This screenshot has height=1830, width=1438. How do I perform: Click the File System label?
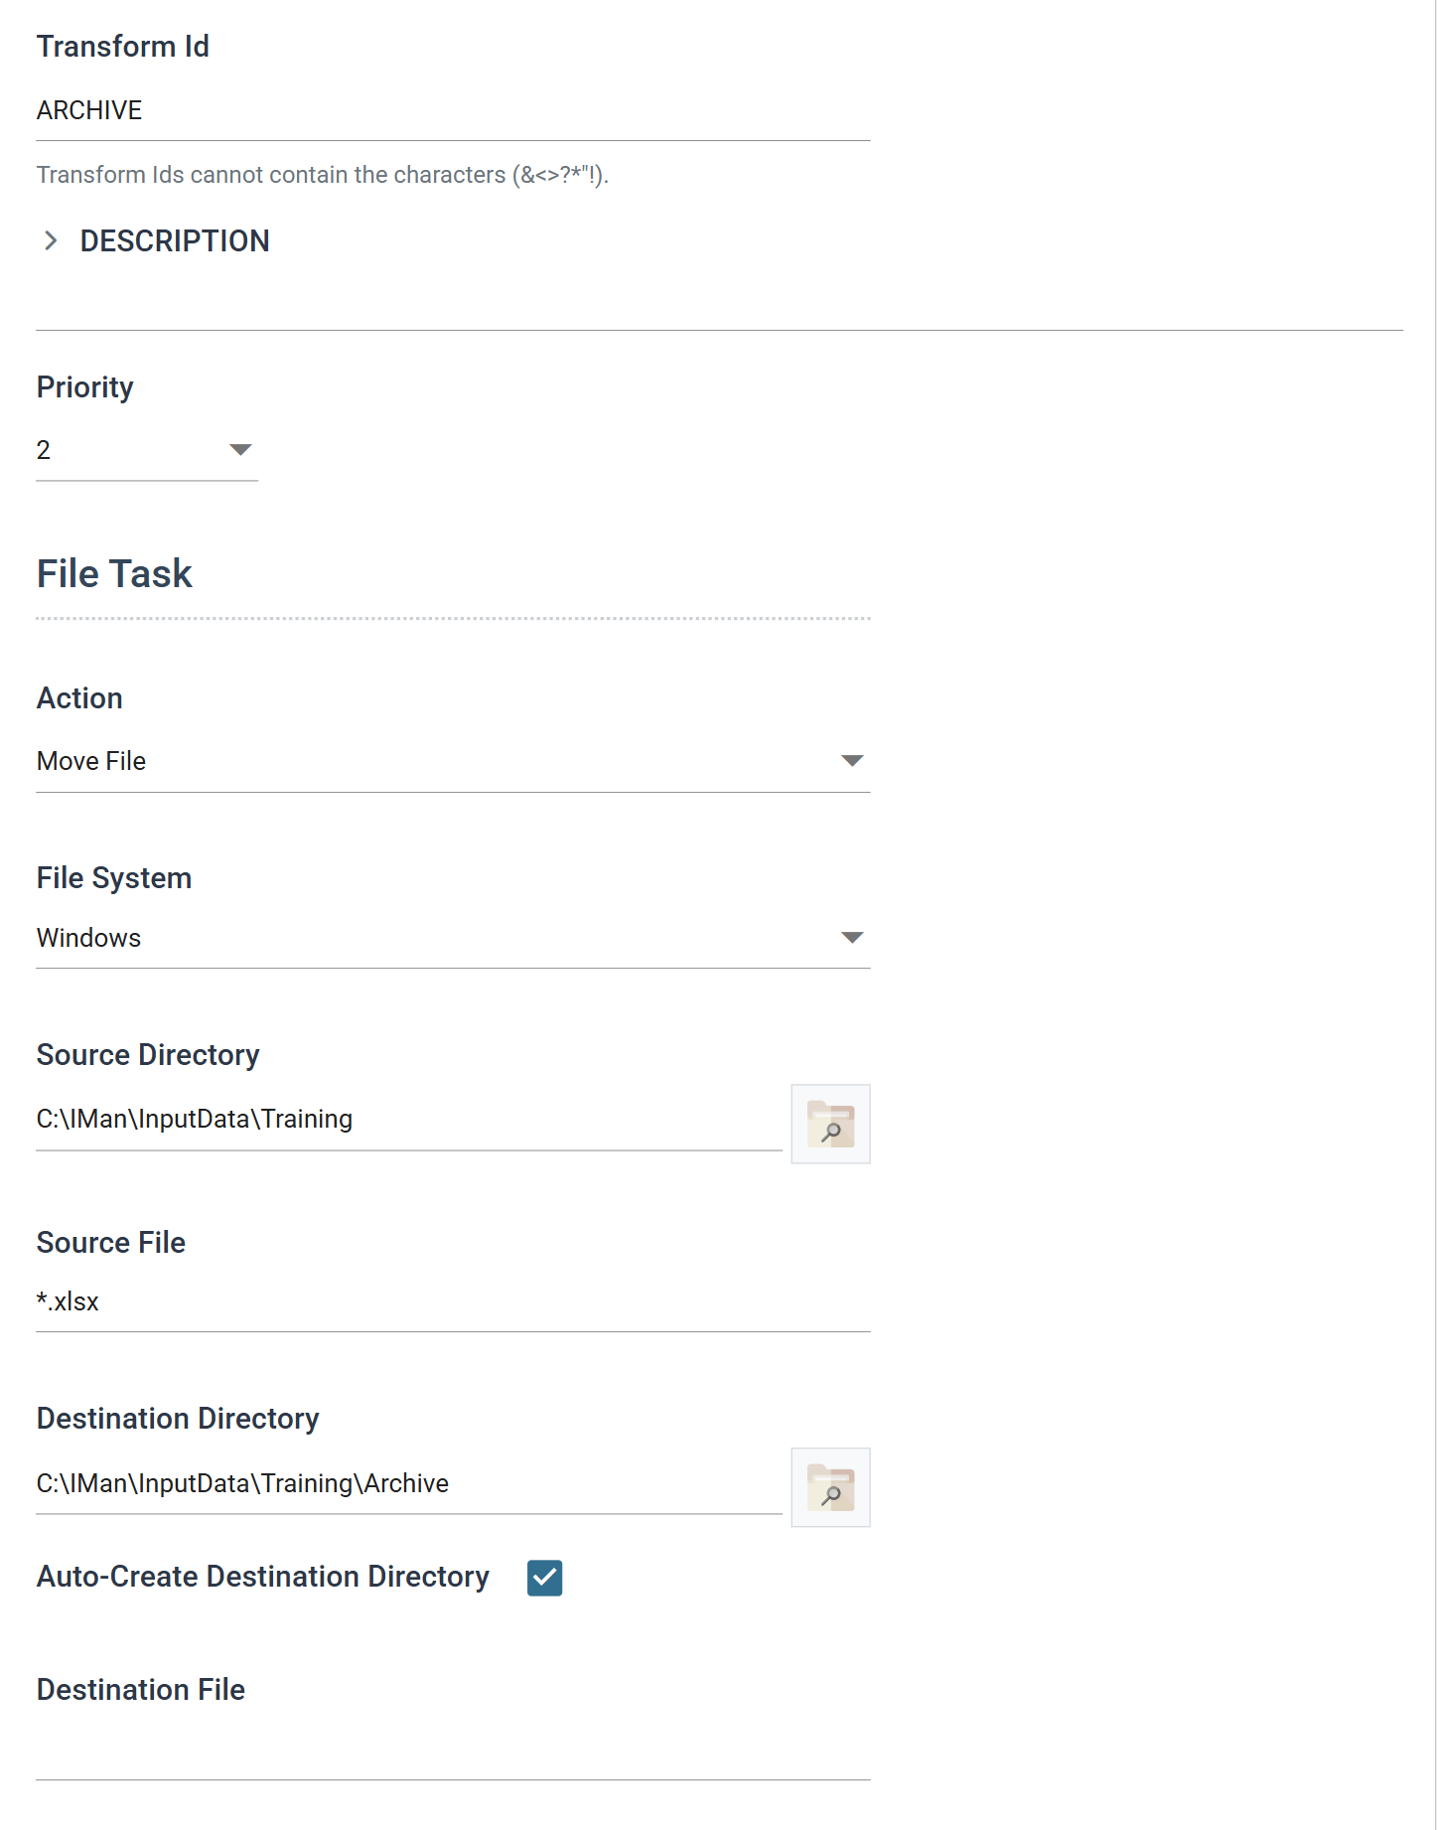[x=114, y=878]
